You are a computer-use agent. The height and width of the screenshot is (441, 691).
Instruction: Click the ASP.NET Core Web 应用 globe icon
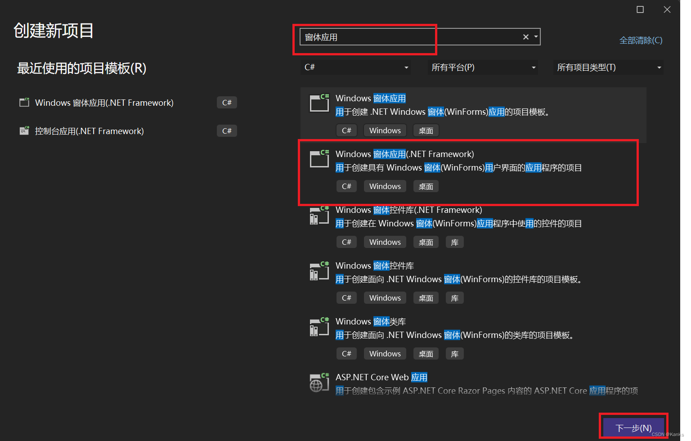coord(319,382)
